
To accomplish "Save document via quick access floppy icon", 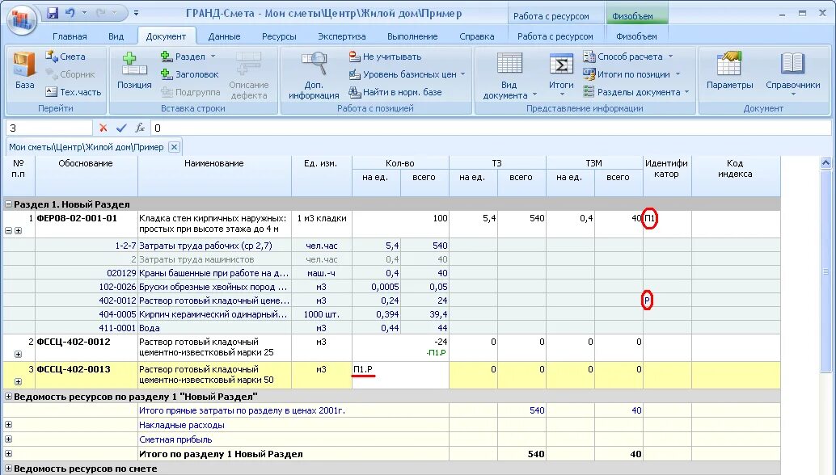I will pyautogui.click(x=53, y=13).
